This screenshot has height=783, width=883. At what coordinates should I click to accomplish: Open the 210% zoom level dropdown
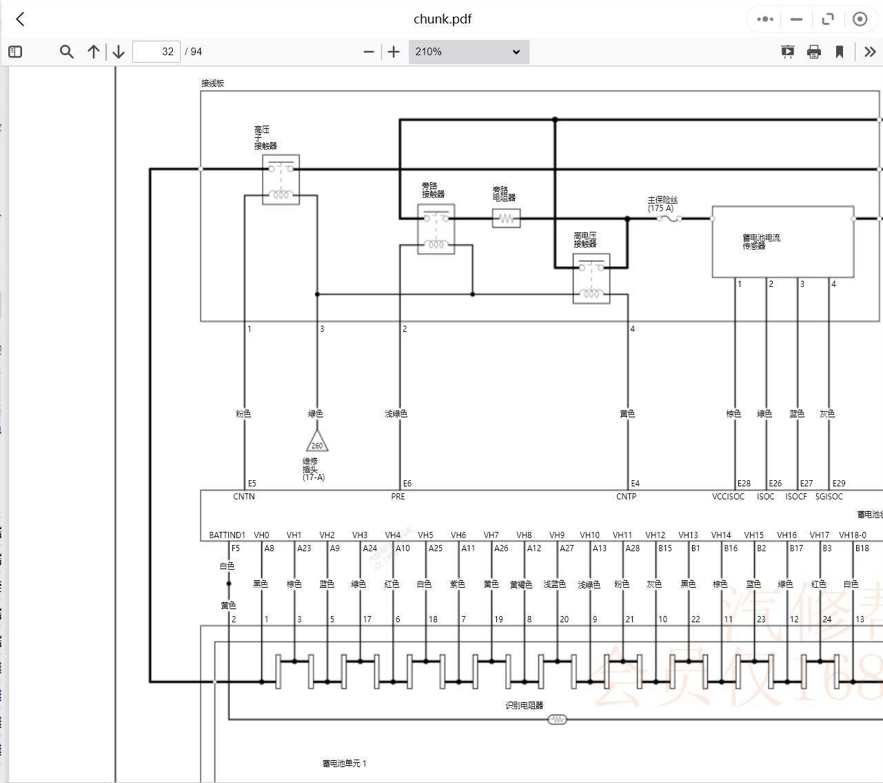tap(469, 52)
